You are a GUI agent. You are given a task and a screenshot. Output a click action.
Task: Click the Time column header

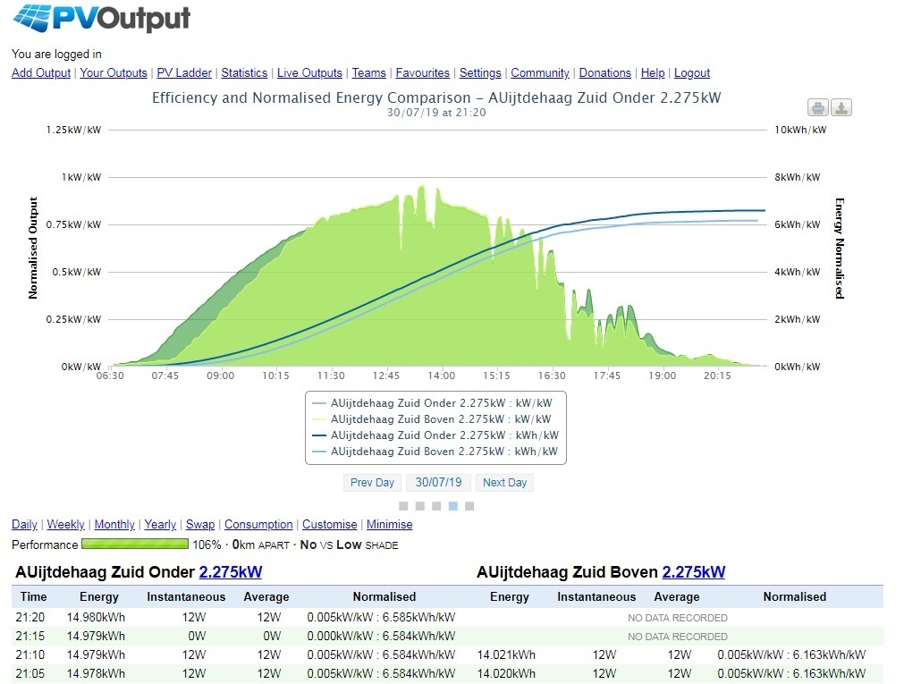pyautogui.click(x=33, y=596)
